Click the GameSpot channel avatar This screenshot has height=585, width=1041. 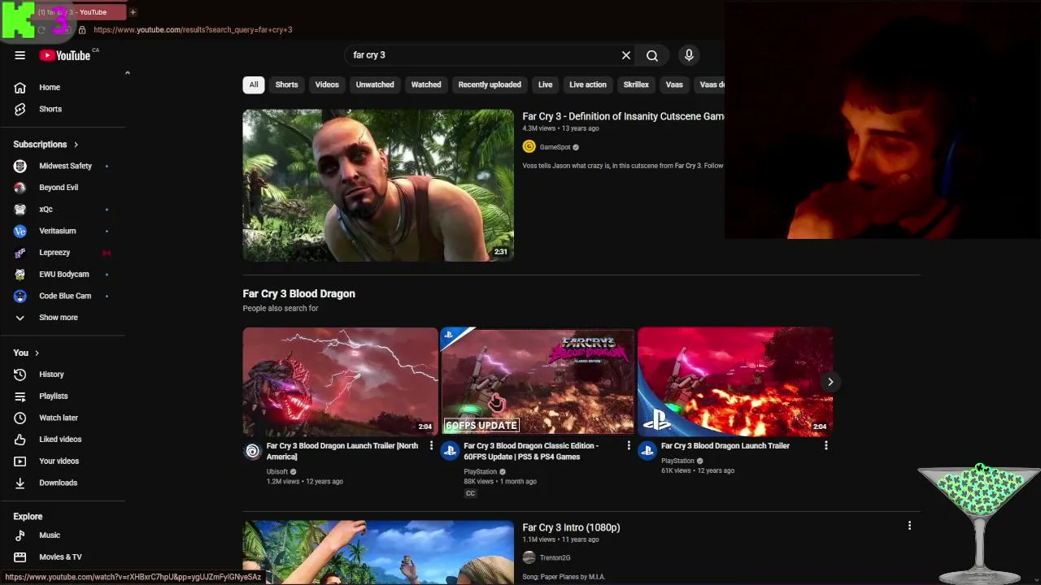click(x=529, y=146)
